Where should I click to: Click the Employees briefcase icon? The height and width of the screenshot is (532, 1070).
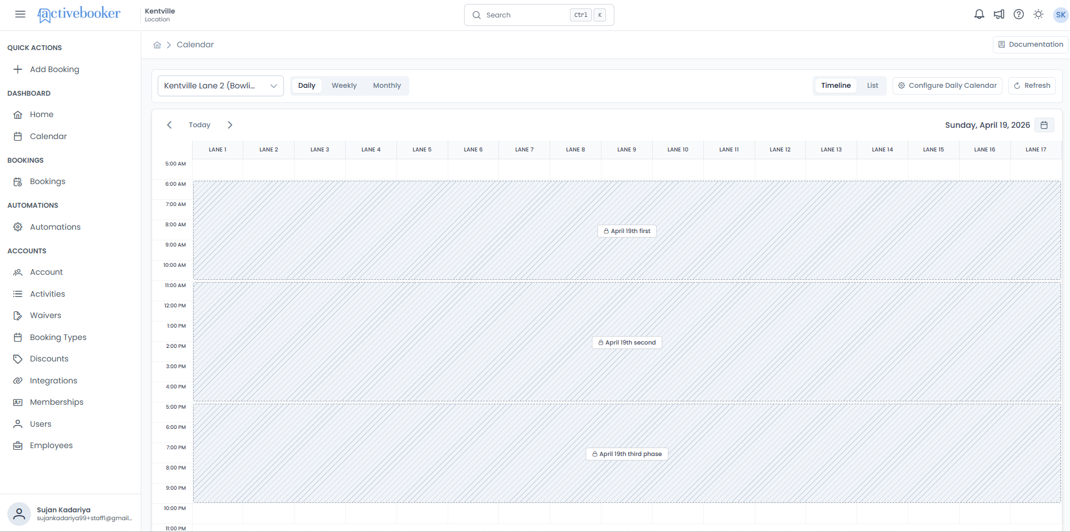point(18,445)
